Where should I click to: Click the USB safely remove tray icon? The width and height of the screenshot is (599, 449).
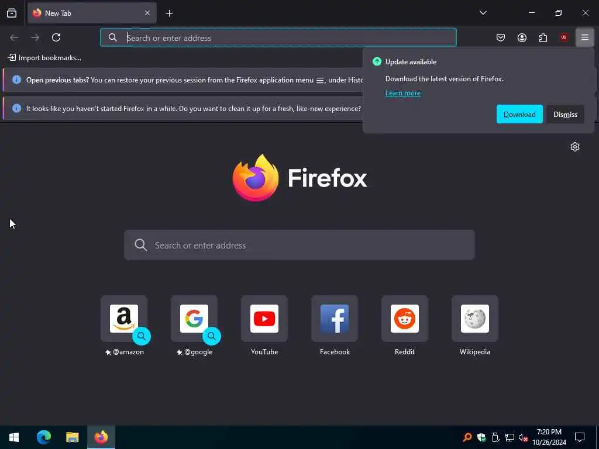[495, 437]
